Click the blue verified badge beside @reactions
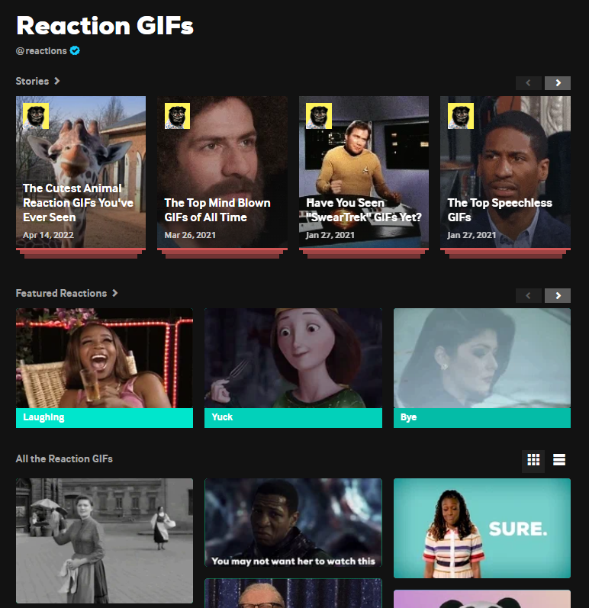589x608 pixels. [x=75, y=51]
